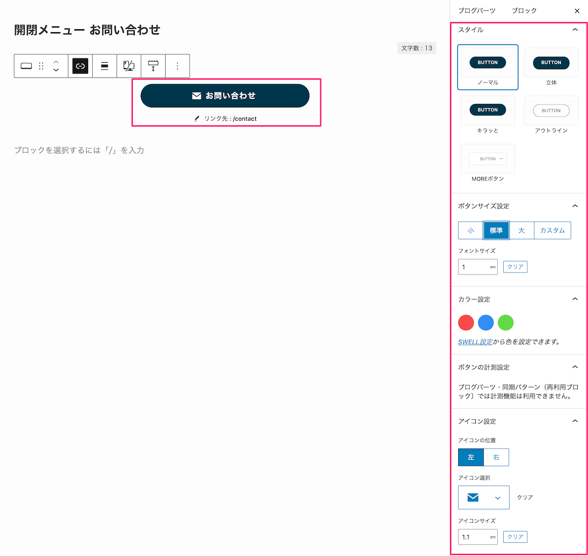
Task: Click the device visibility toolbar icon
Action: [129, 66]
